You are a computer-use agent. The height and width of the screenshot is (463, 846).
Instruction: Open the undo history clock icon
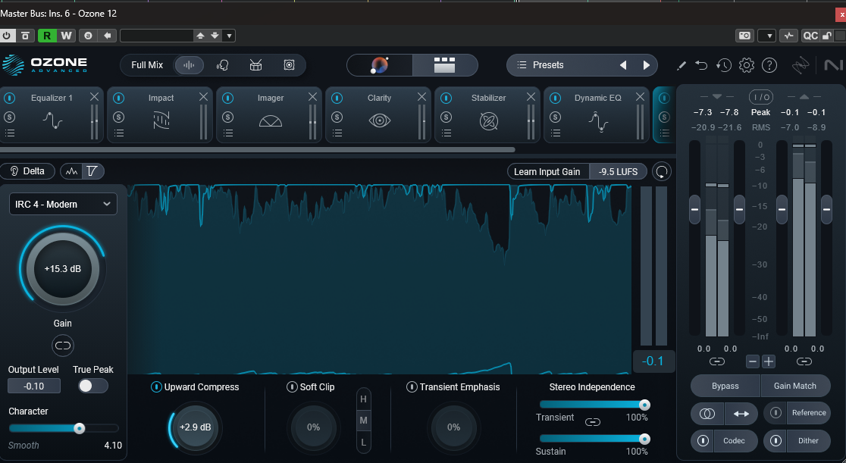723,65
